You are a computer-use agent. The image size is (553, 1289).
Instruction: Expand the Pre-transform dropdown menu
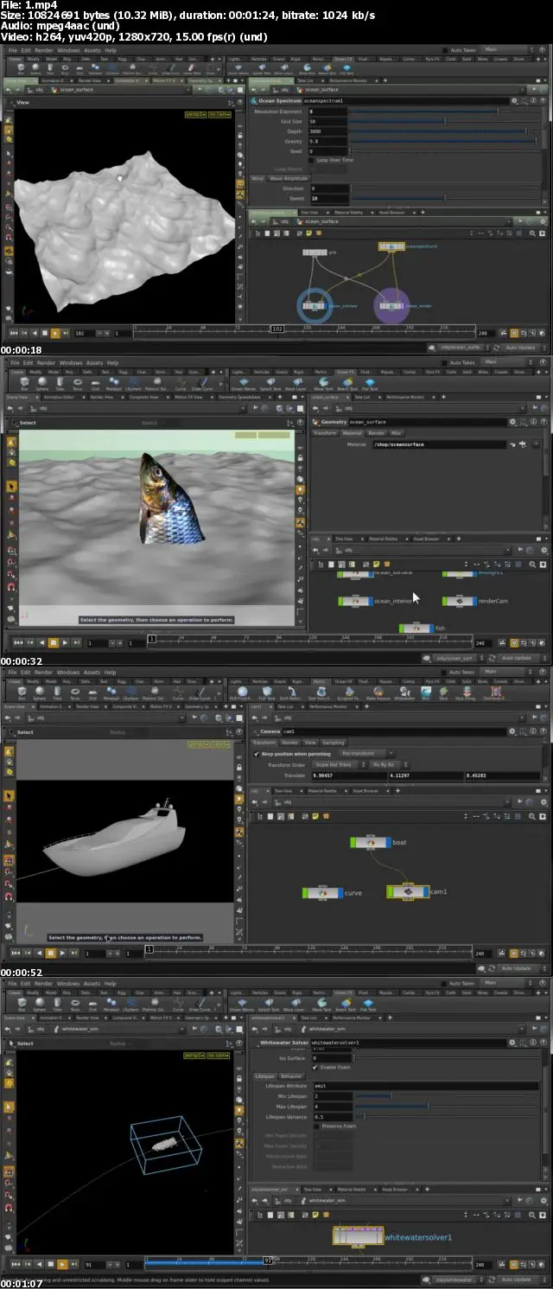click(367, 754)
